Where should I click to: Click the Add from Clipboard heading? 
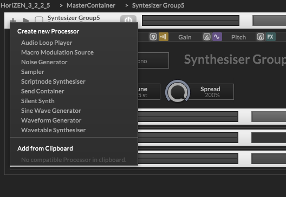coord(45,148)
